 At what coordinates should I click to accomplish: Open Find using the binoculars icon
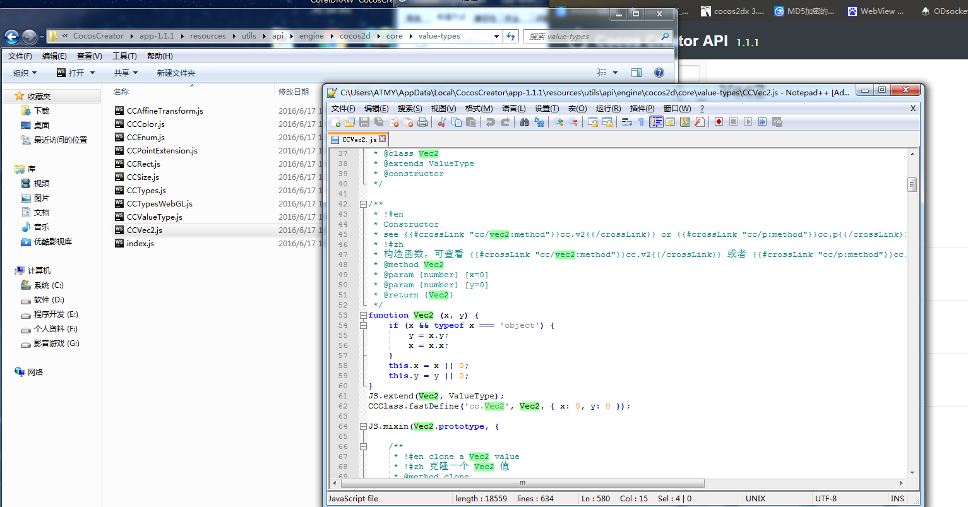524,122
